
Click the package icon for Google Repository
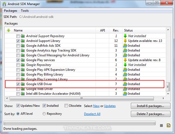click(x=23, y=65)
